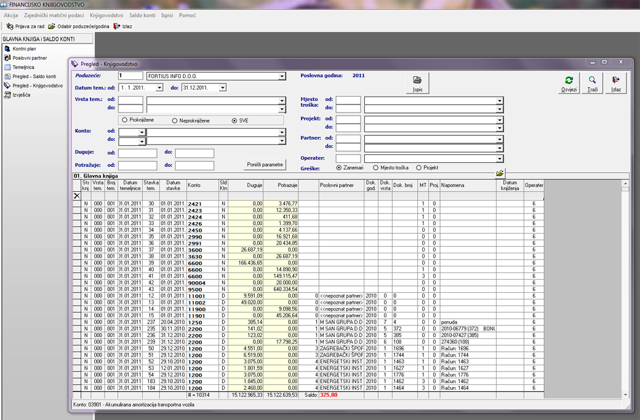Click the main toolbar Izlaz icon

pos(117,26)
